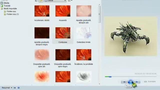
Task: Click the "Detectare limite" label
Action: pos(83,42)
